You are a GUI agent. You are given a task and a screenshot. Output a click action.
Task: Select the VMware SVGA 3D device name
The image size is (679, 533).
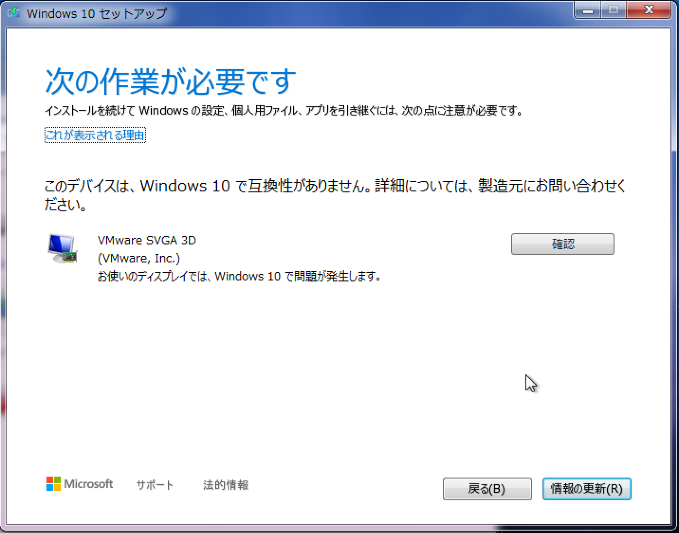[x=147, y=240]
